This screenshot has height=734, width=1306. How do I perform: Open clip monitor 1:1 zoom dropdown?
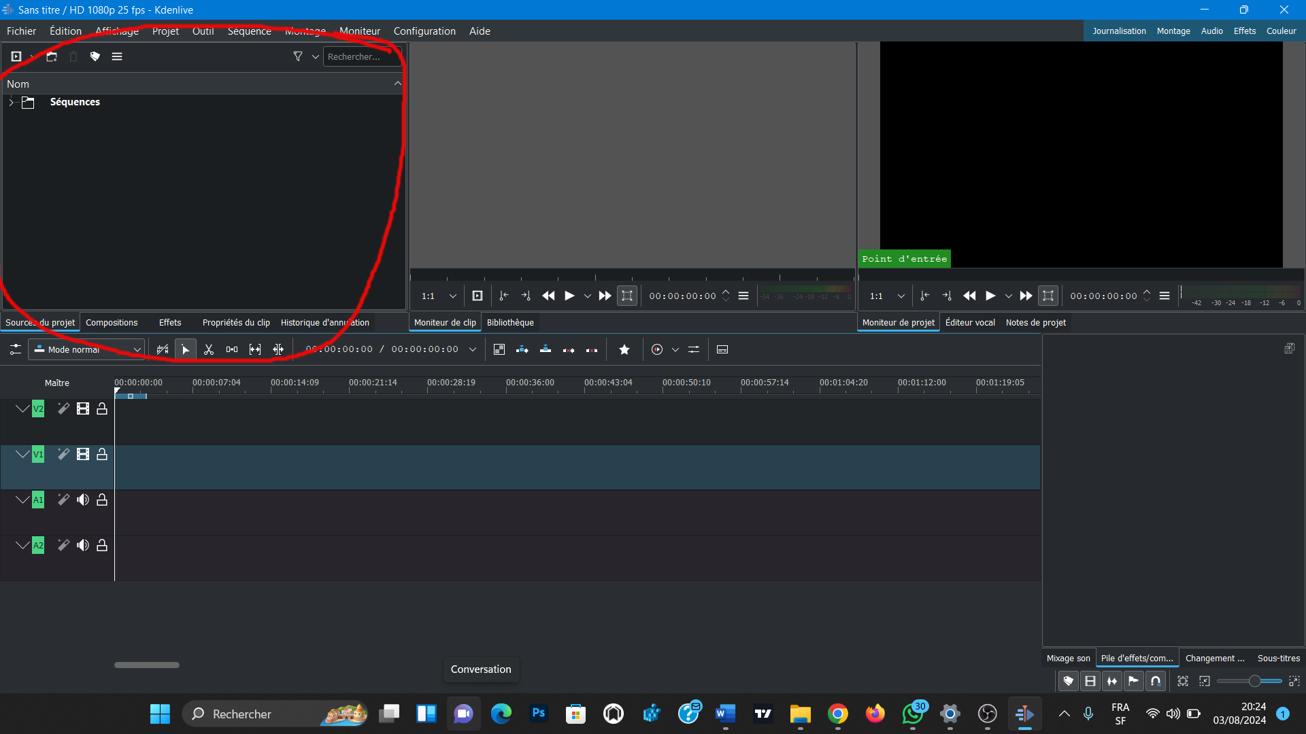(x=439, y=296)
